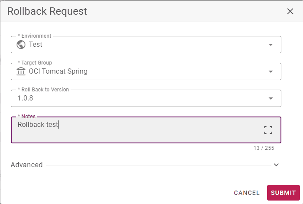Image resolution: width=303 pixels, height=204 pixels.
Task: Click the bank icon in Target Group
Action: (x=21, y=71)
